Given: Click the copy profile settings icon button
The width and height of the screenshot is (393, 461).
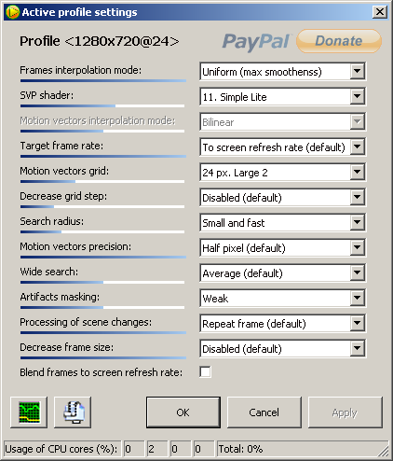Looking at the screenshot, I should [73, 412].
